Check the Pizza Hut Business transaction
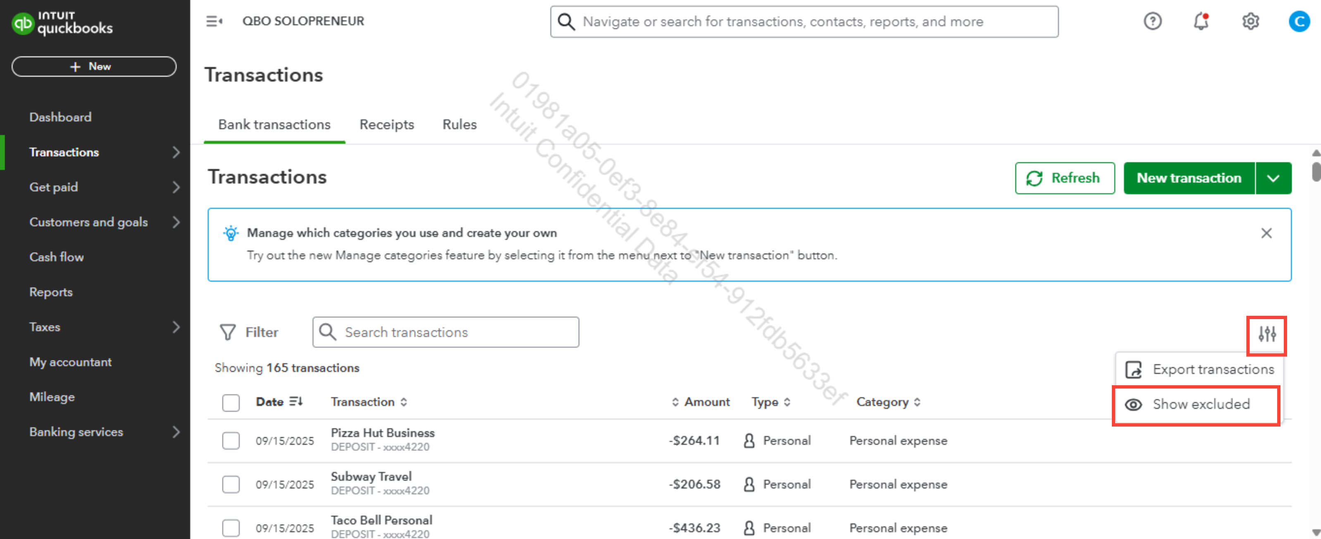The image size is (1321, 539). pyautogui.click(x=231, y=440)
